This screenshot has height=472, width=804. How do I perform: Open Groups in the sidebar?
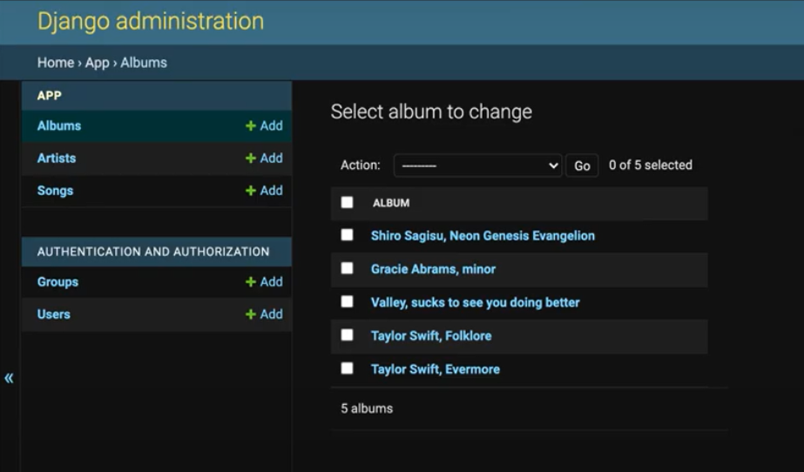tap(57, 282)
